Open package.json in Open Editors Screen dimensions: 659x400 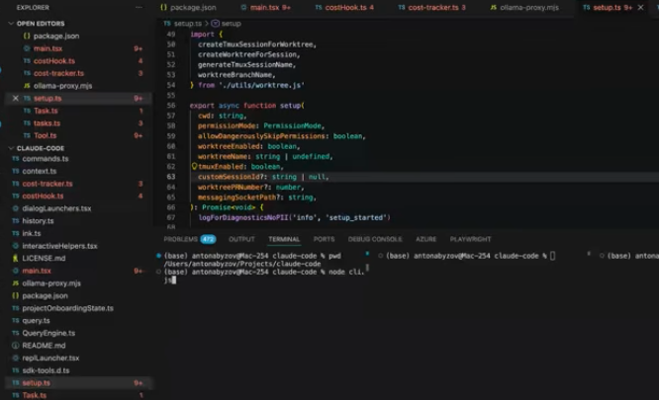[55, 37]
